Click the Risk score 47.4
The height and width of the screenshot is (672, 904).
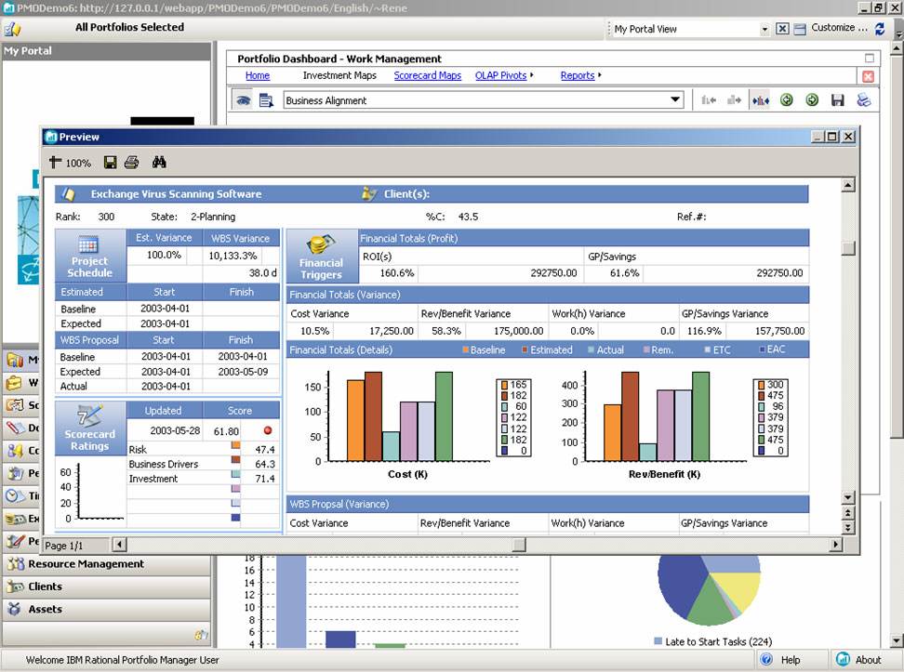(x=265, y=450)
